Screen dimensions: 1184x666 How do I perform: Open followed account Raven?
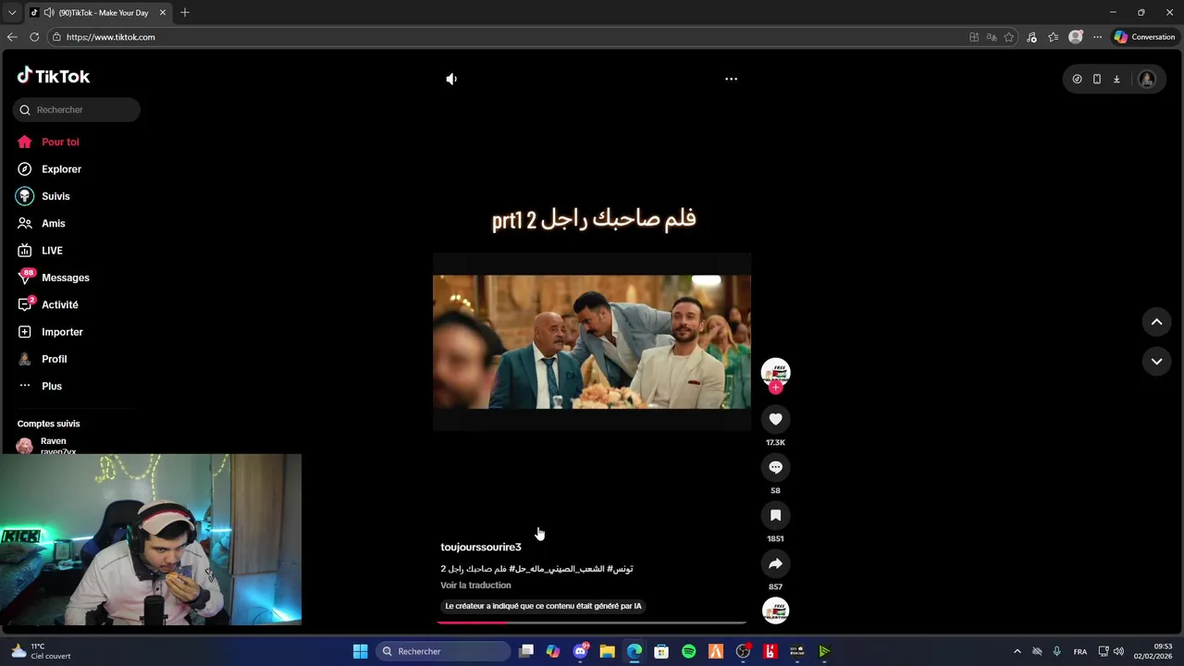53,445
